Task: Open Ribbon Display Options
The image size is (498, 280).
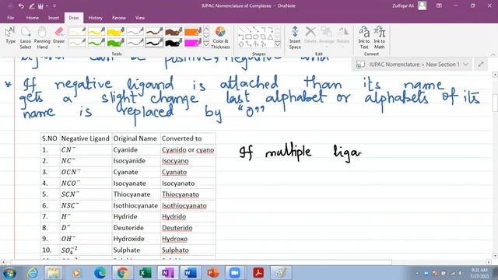Action: click(439, 5)
